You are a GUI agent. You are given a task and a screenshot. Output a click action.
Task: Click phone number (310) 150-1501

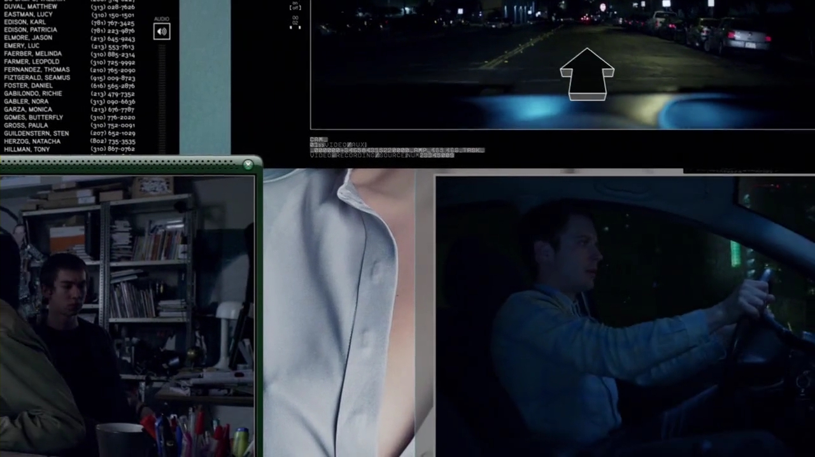pos(113,15)
